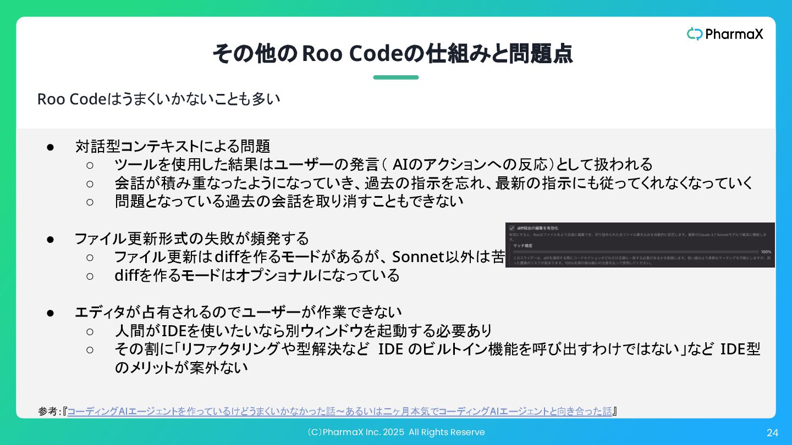
Task: Click the footer (C)PharmaX Inc. 2025 All Rights Reserve
Action: click(395, 432)
